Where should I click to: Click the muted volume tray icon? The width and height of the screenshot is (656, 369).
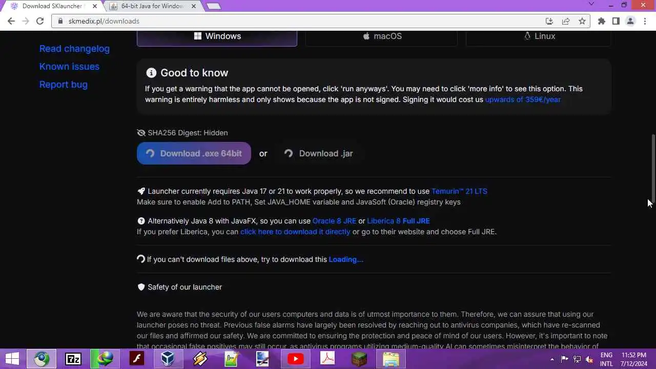[589, 359]
